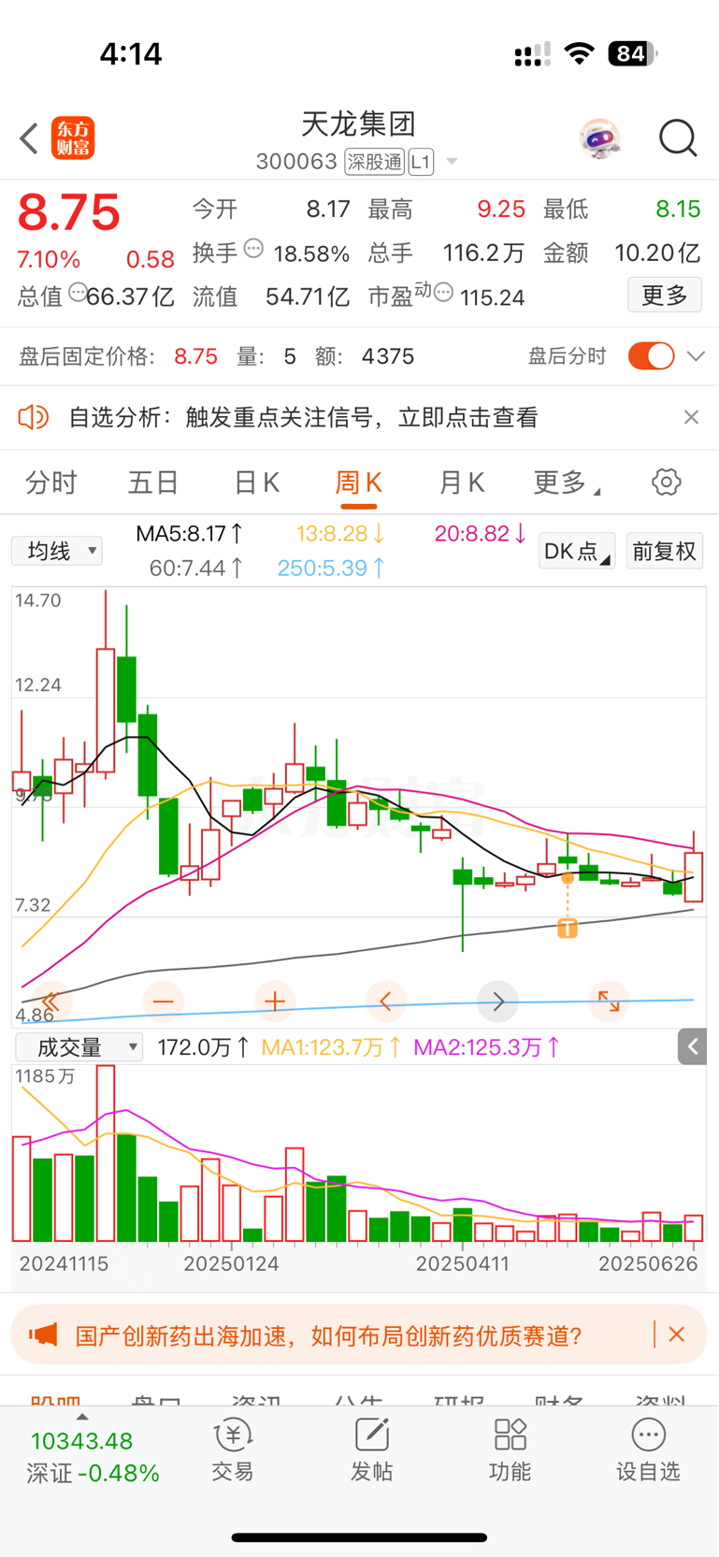Switch to the 分时 tab
The height and width of the screenshot is (1557, 719).
point(51,483)
